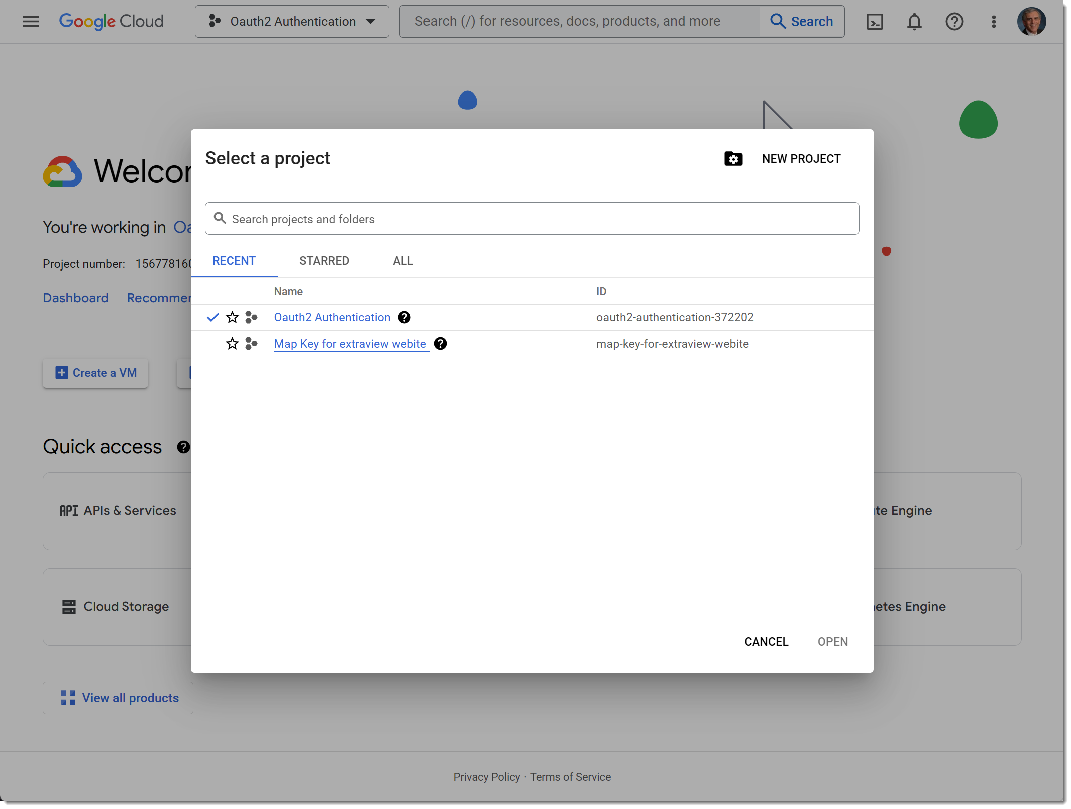Open the notifications bell

[x=914, y=22]
